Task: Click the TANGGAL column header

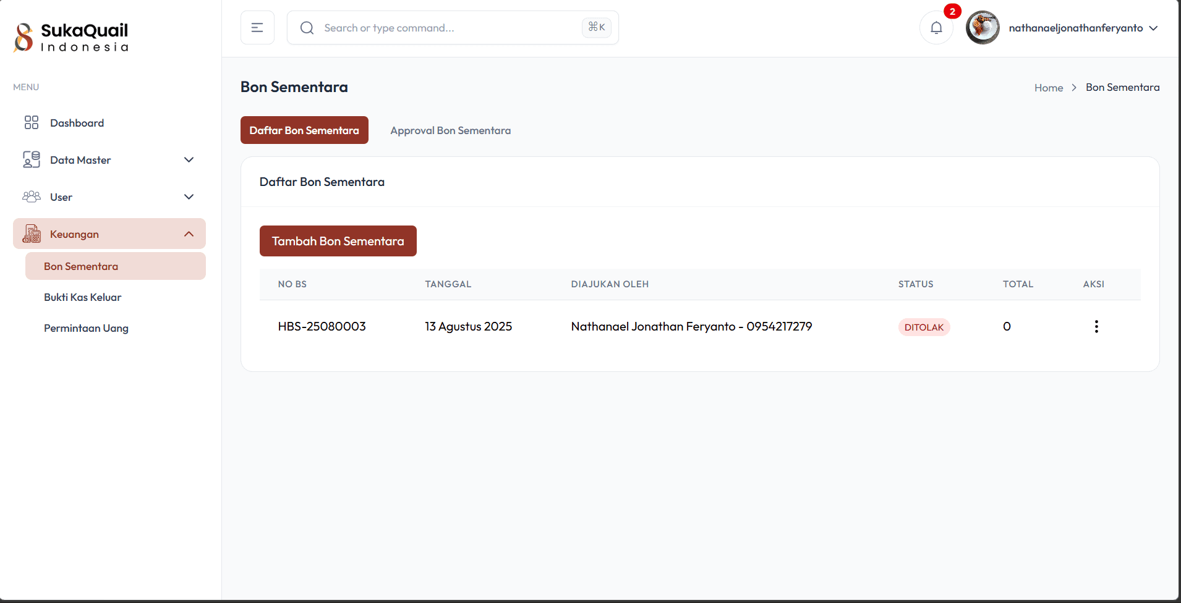Action: pyautogui.click(x=448, y=284)
